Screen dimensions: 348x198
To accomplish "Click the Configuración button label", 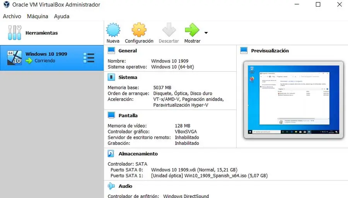I will [x=139, y=41].
